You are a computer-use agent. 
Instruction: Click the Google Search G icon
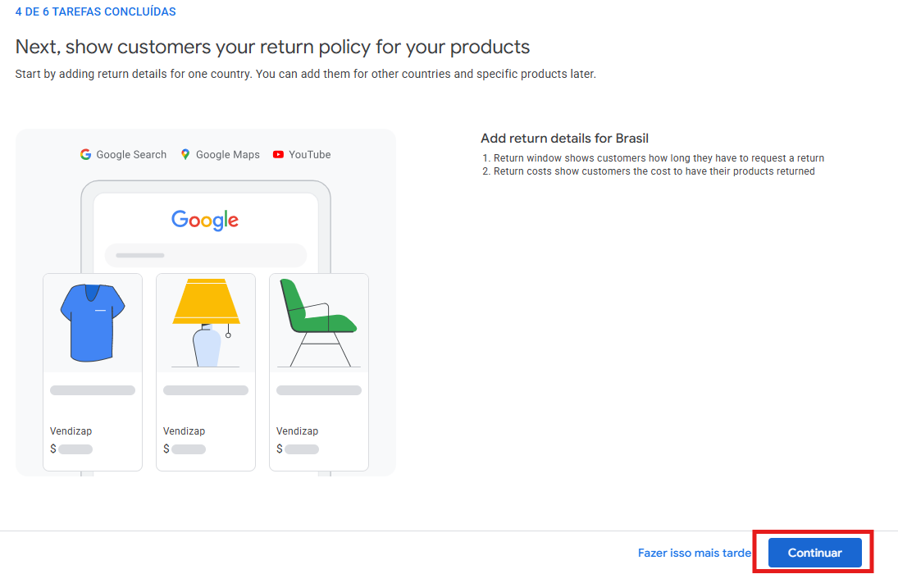click(85, 154)
